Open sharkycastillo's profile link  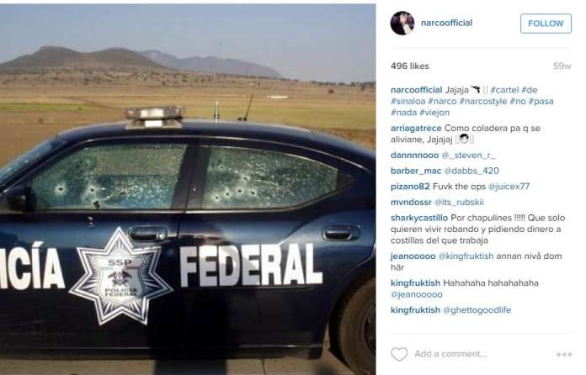(419, 218)
